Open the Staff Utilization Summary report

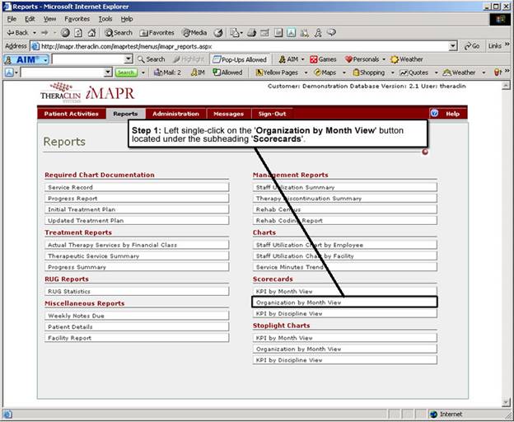(345, 187)
